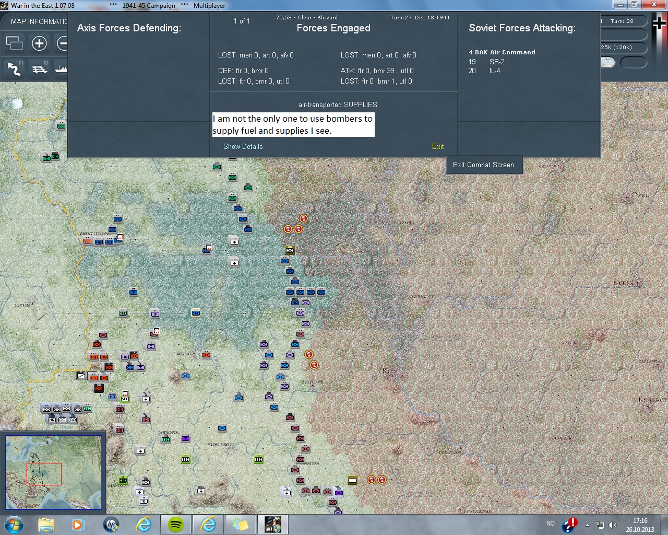The height and width of the screenshot is (535, 668).
Task: Open Internet Explorer icon beside Sticky Notes
Action: pyautogui.click(x=208, y=524)
